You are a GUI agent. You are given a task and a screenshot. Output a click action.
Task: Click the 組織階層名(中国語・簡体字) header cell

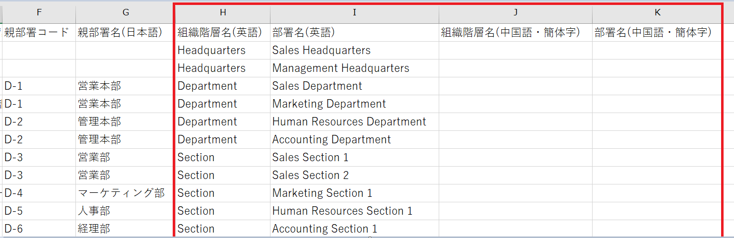click(x=510, y=33)
